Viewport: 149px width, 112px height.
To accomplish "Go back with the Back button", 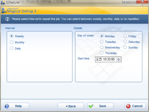I will 71,106.
